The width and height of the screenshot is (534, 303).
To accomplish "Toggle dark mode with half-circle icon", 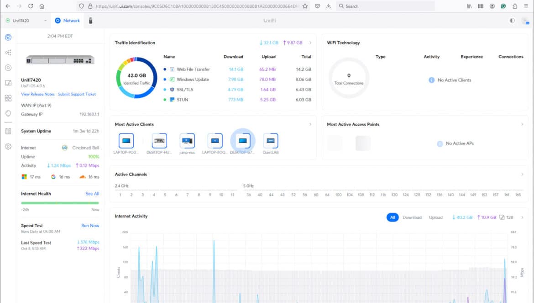I will click(512, 21).
